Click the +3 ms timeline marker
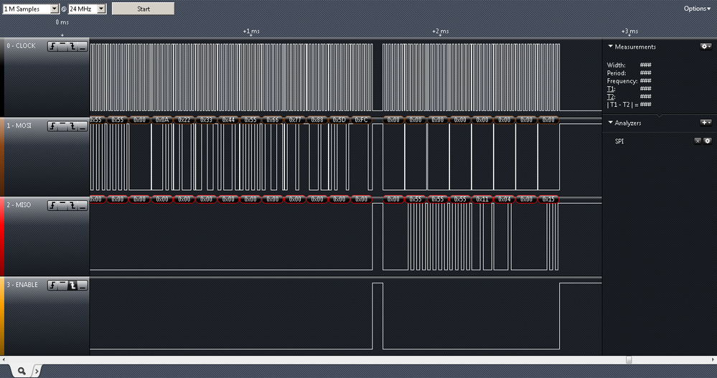 pyautogui.click(x=629, y=31)
